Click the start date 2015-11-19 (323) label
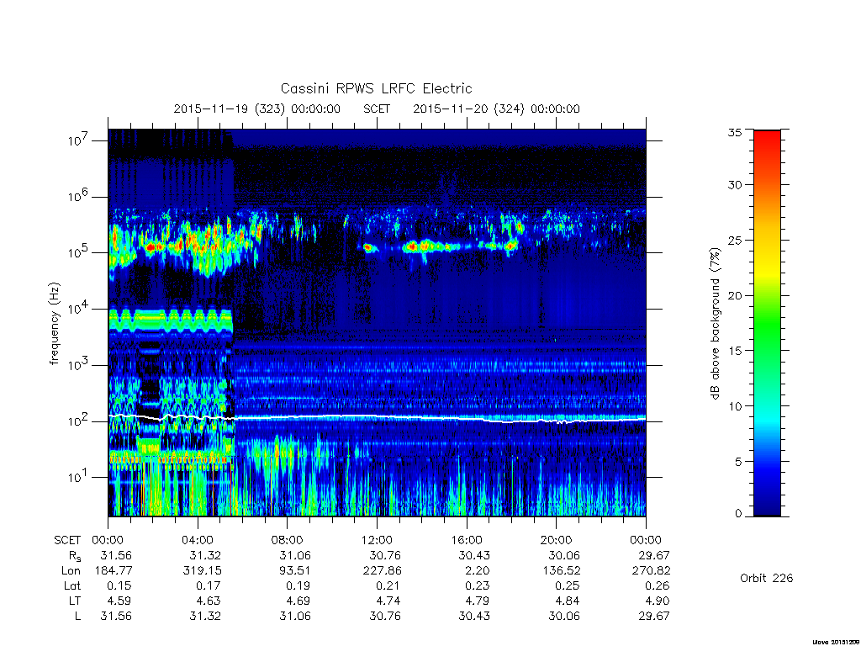 [x=229, y=109]
